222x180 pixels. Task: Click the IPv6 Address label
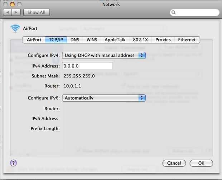click(x=45, y=119)
